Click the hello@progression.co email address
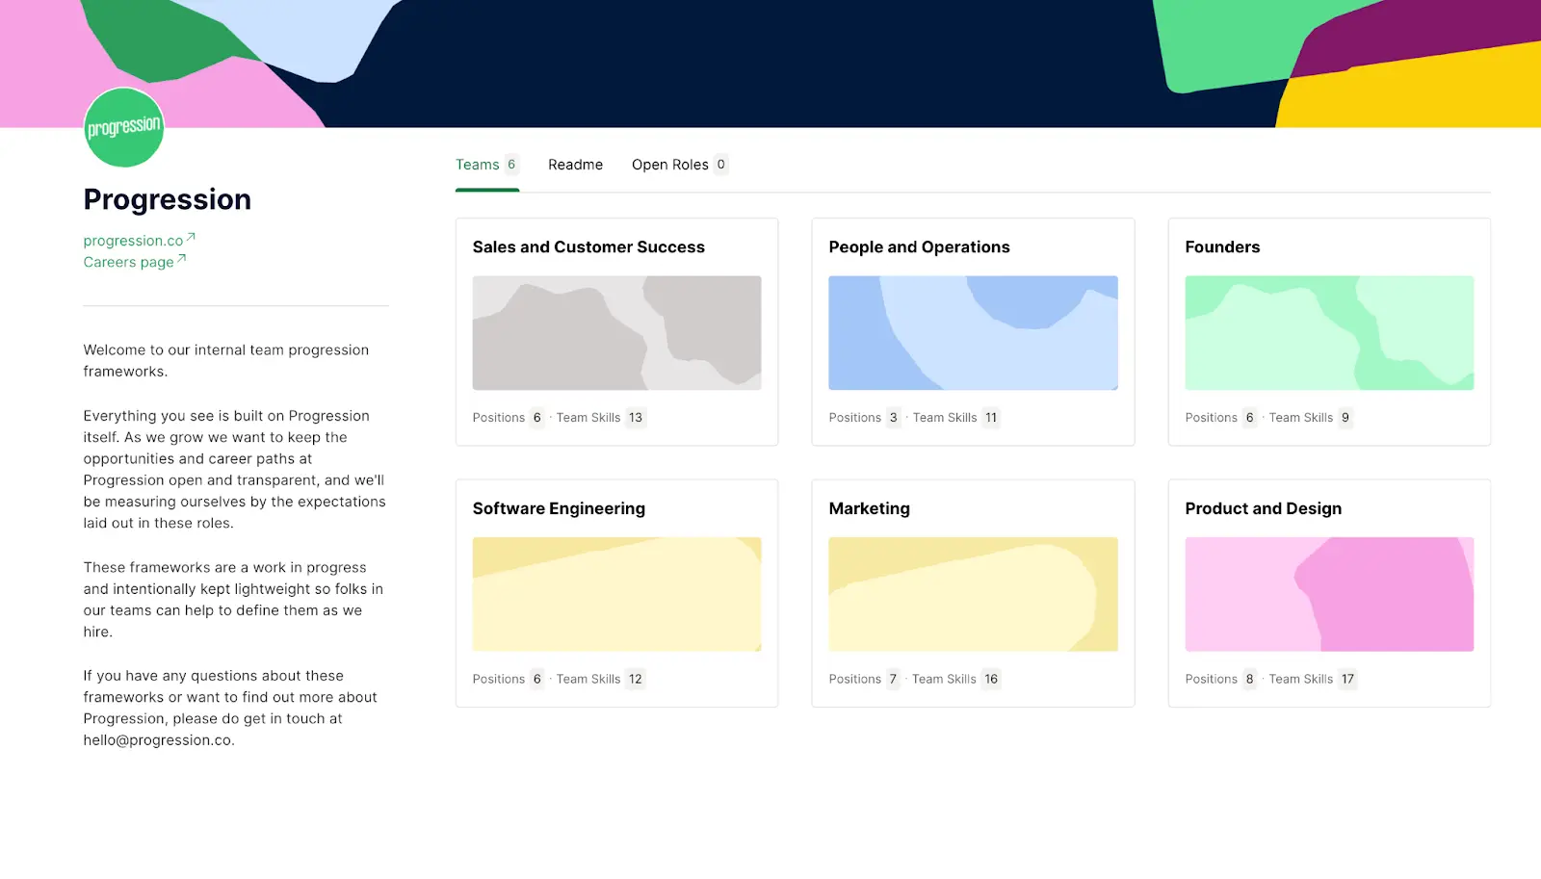 click(157, 739)
